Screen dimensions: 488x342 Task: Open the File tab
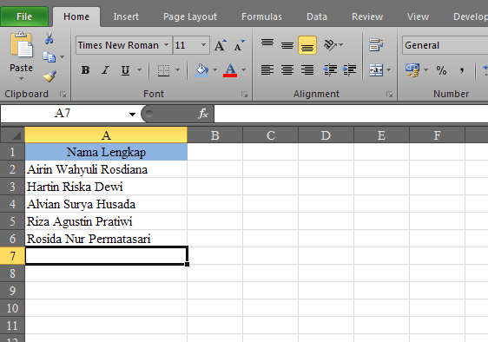point(24,16)
